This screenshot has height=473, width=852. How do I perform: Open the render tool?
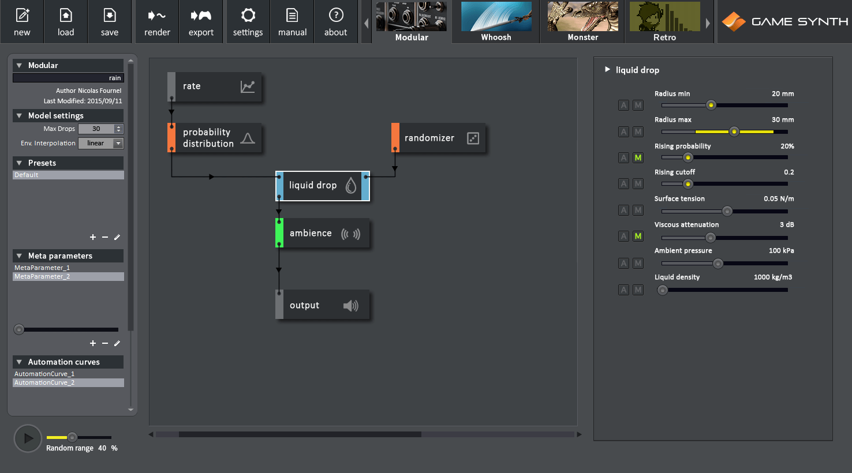(156, 21)
